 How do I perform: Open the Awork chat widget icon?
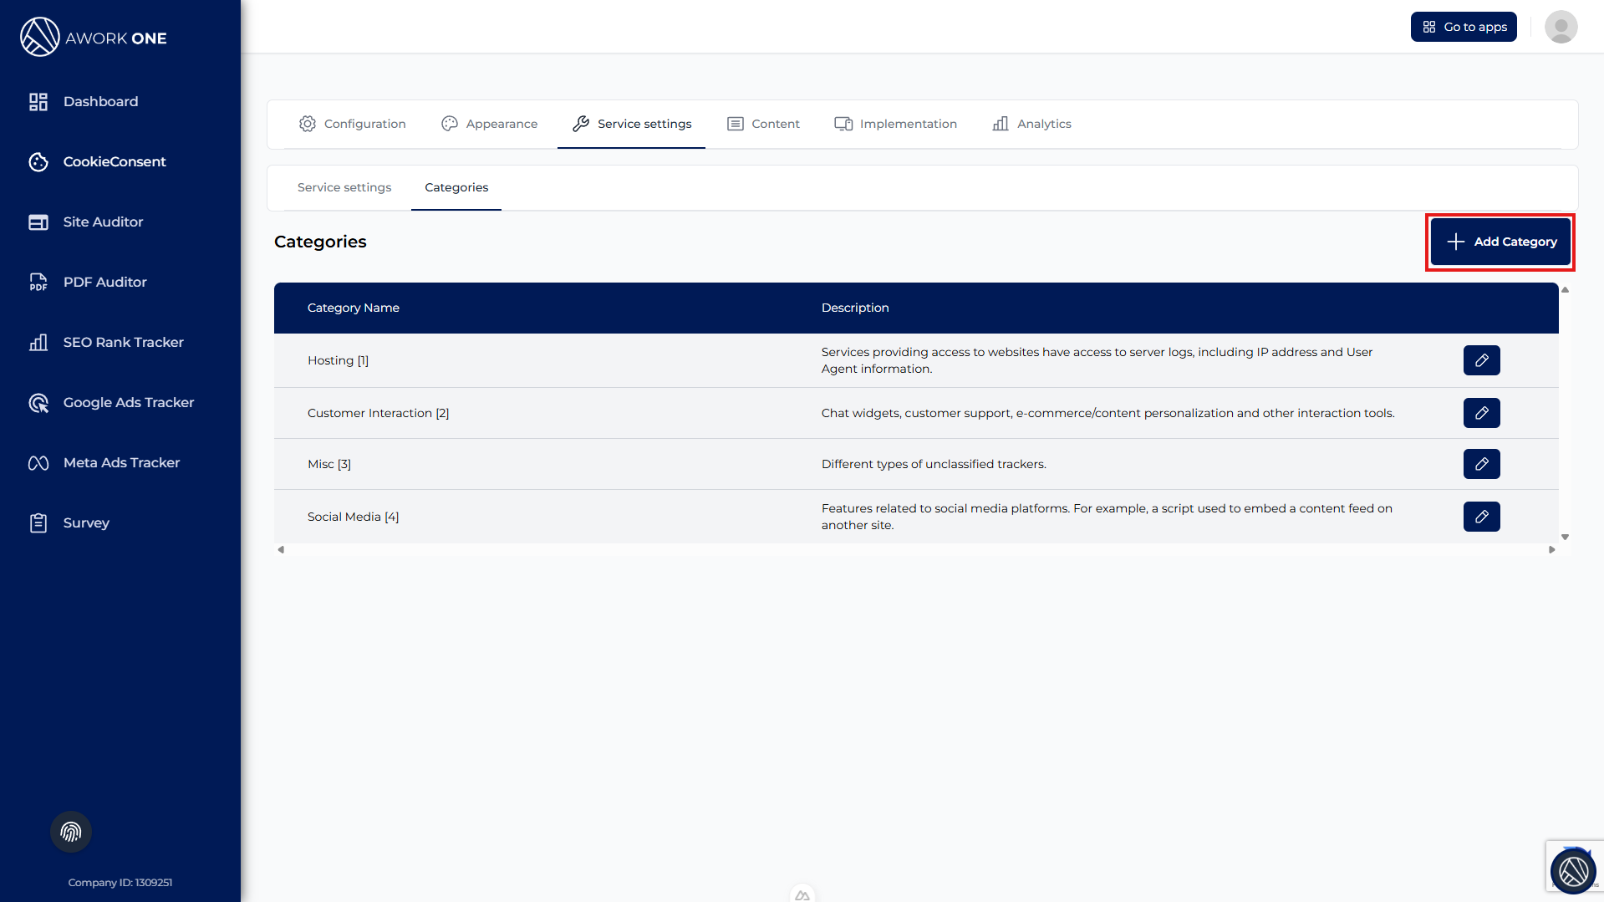[x=1573, y=871]
